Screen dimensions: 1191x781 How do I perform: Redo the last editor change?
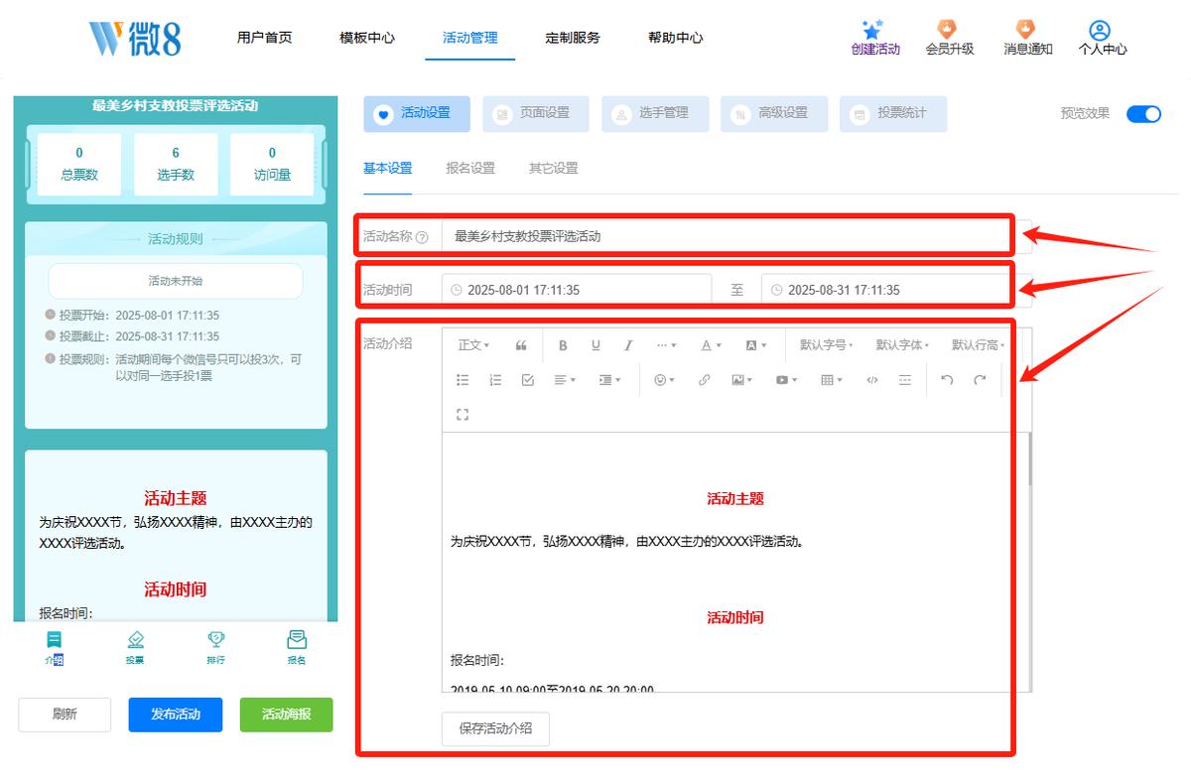[980, 380]
